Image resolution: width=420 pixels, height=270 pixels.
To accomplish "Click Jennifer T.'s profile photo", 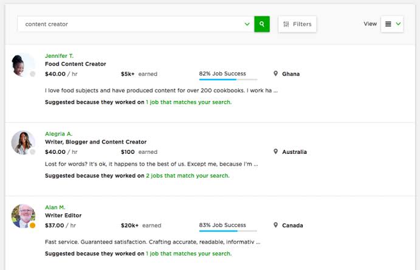I will coord(23,65).
